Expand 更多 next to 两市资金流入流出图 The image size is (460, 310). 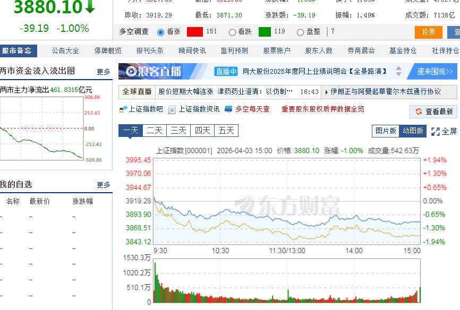click(x=104, y=71)
